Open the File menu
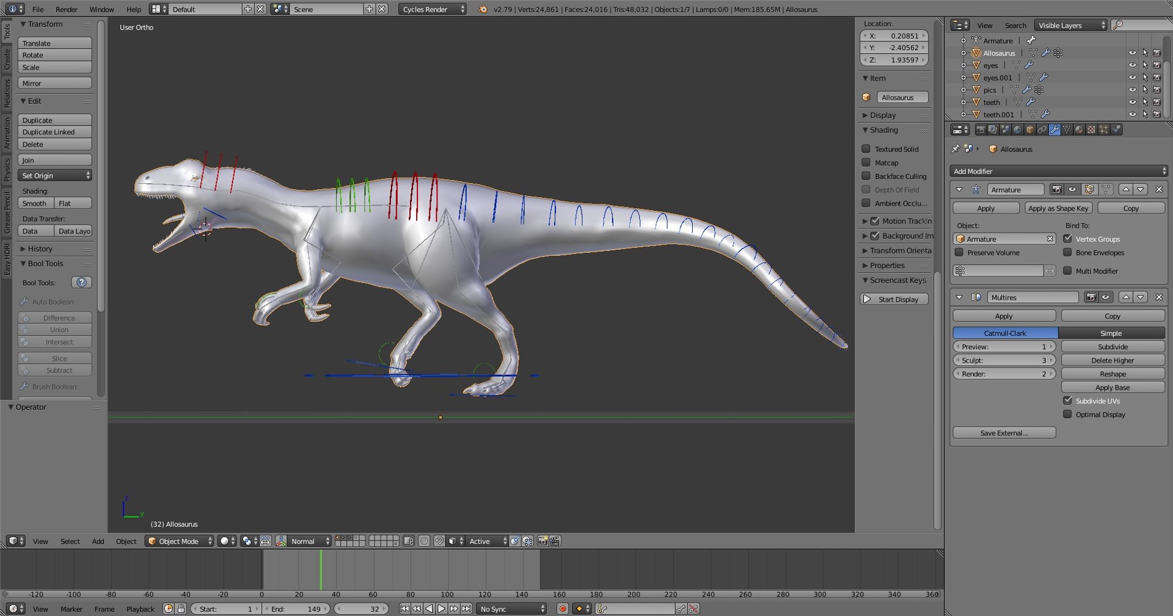 click(x=38, y=9)
